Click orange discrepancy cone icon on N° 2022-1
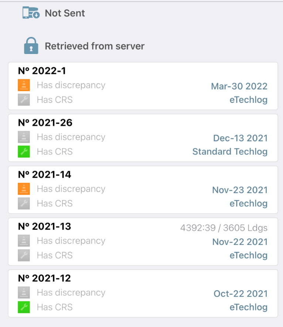Screen dimensions: 283x327 (24, 85)
